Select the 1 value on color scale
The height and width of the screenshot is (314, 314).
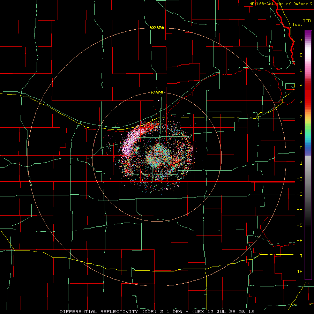point(301,132)
